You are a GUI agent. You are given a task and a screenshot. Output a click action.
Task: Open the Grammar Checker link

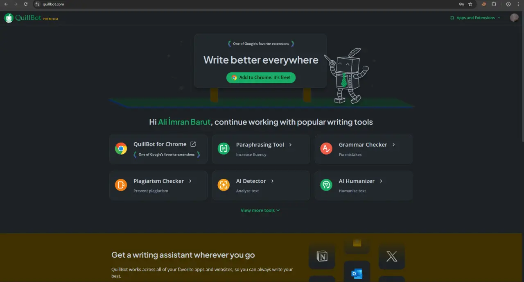point(363,145)
